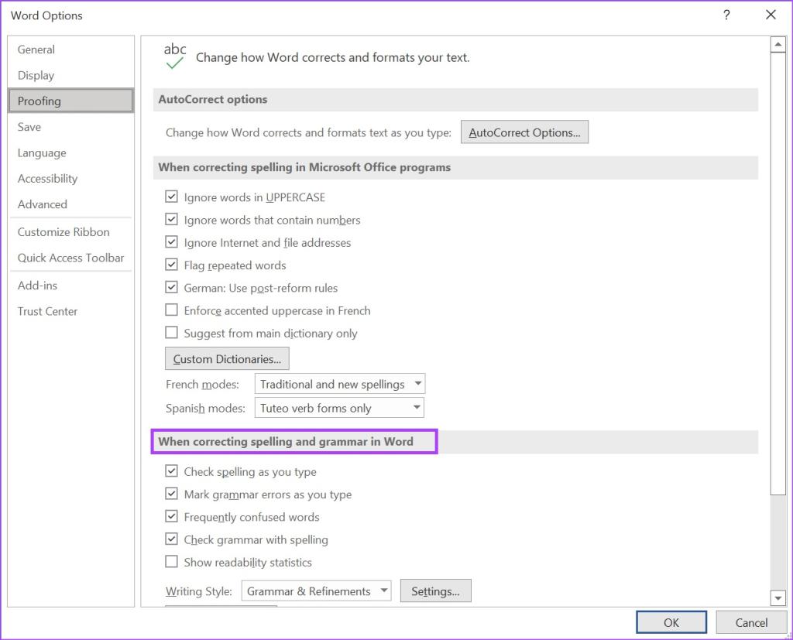Open the Language category
This screenshot has width=793, height=640.
coord(70,152)
